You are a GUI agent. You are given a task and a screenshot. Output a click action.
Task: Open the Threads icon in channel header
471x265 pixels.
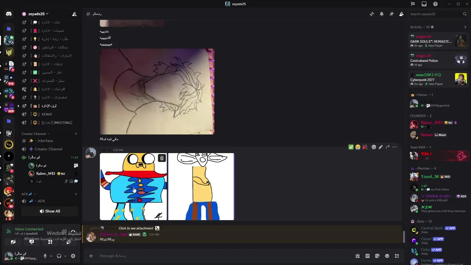pyautogui.click(x=372, y=14)
